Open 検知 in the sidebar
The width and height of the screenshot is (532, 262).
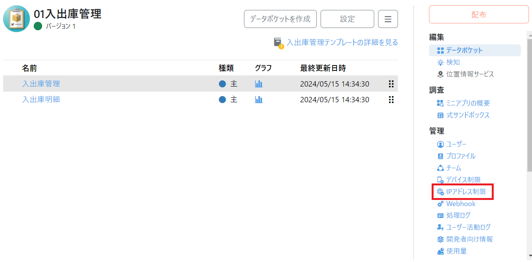[x=453, y=62]
